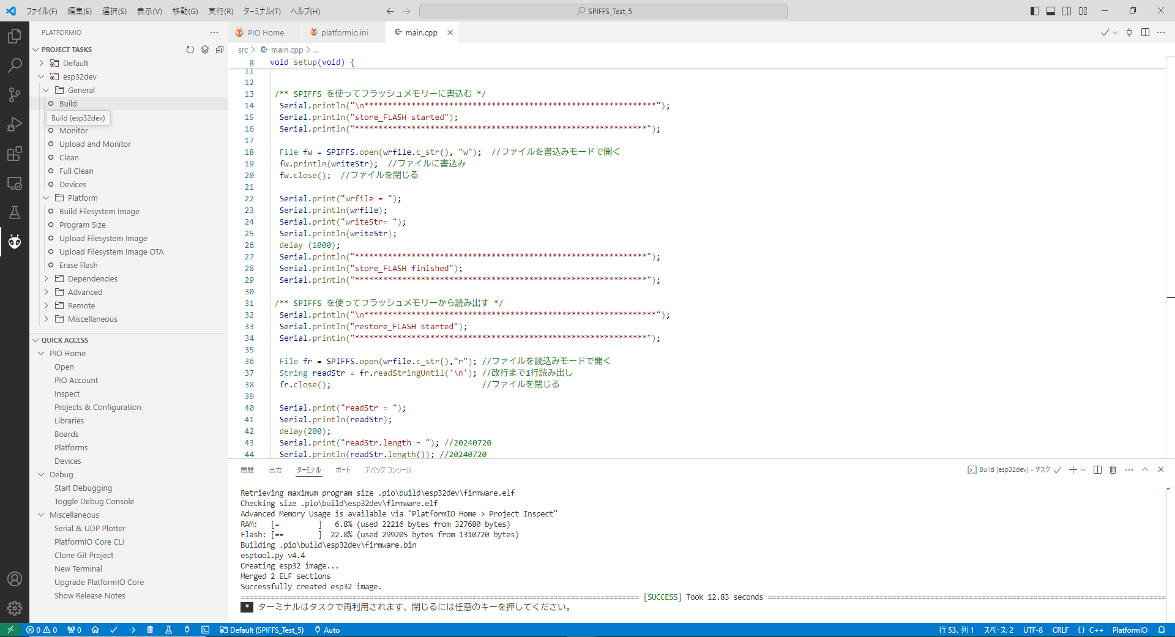1175x637 pixels.
Task: Run the Upload and Monitor task
Action: [x=95, y=144]
